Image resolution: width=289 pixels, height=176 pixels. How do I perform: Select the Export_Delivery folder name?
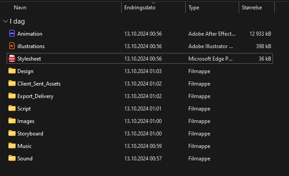pos(35,96)
